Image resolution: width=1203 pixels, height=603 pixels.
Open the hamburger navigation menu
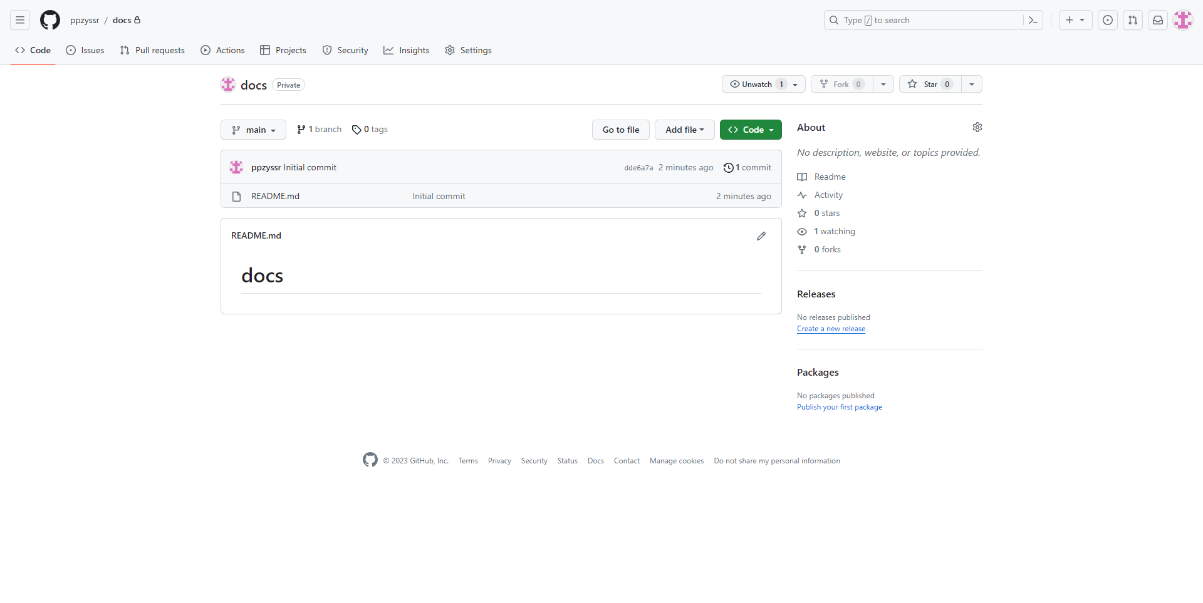click(20, 20)
